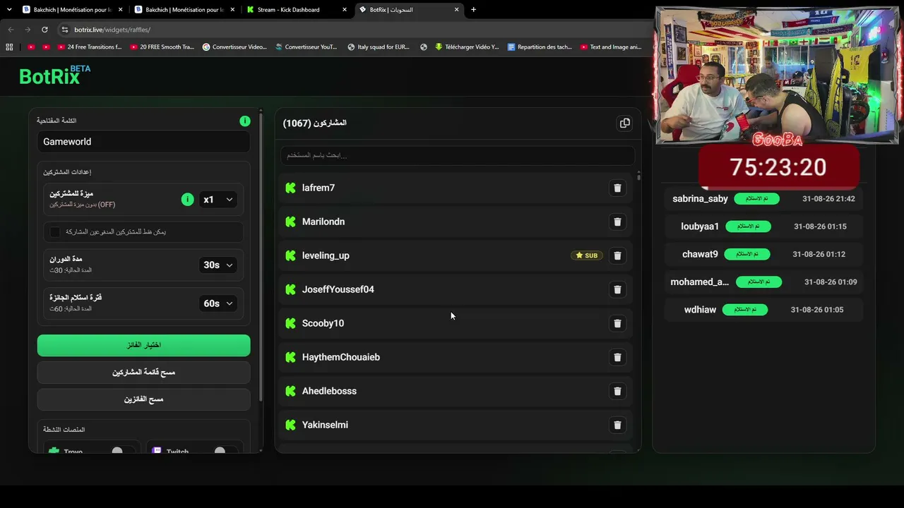Open the browser tab search dropdown

tap(9, 10)
